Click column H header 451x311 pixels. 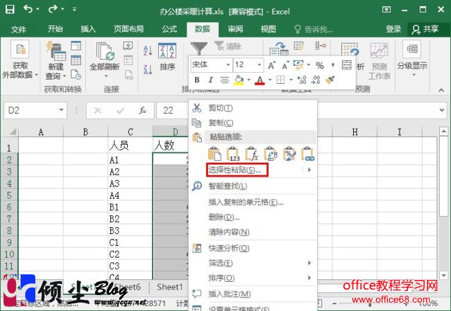point(355,132)
